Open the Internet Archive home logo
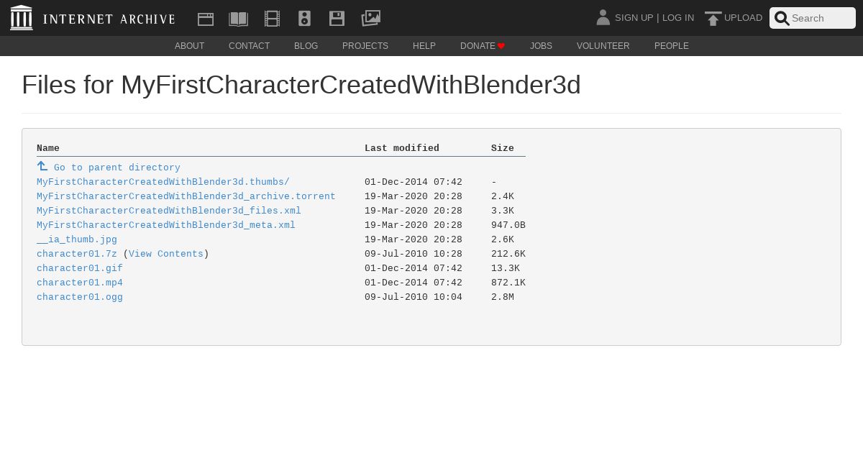Viewport: 863px width, 453px height. pyautogui.click(x=93, y=18)
